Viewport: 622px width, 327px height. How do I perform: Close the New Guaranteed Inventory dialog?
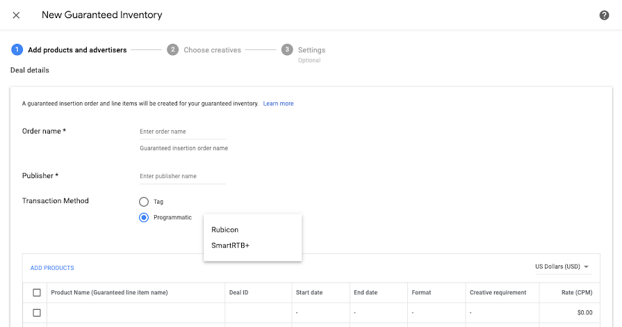(x=16, y=15)
